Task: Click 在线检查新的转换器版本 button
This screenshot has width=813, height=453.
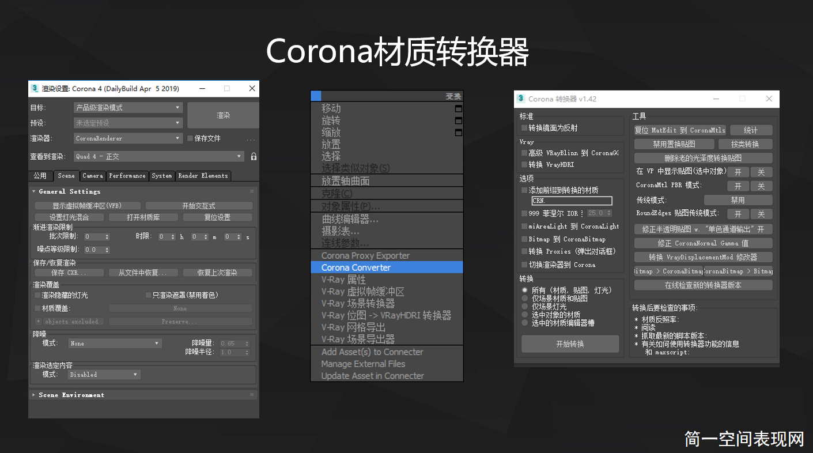Action: coord(703,285)
